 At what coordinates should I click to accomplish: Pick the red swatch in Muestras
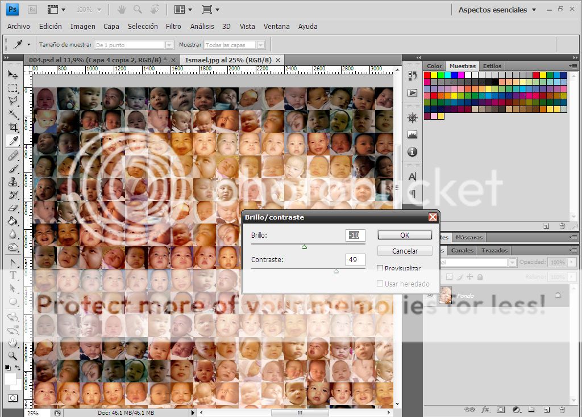[427, 75]
